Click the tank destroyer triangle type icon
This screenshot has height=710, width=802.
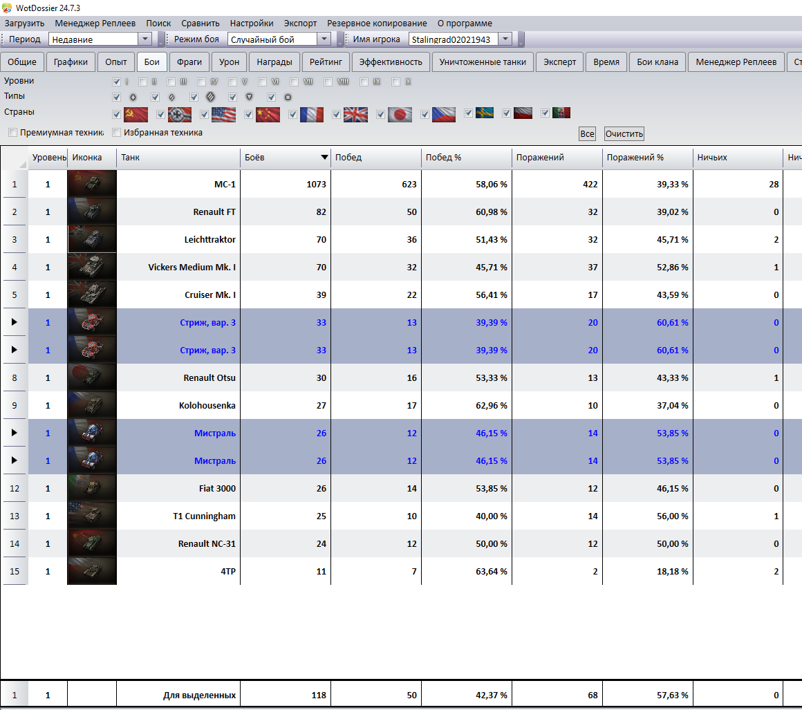pos(249,97)
